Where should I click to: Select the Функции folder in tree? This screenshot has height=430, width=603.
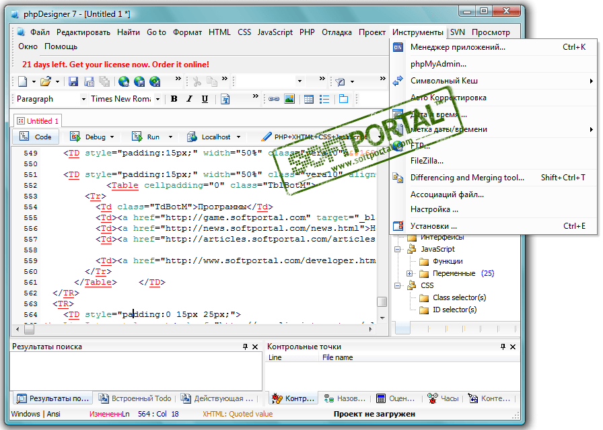[x=441, y=262]
